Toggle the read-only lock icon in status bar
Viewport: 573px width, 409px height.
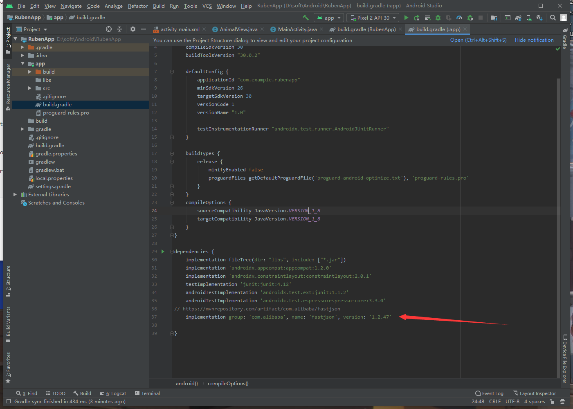[552, 402]
